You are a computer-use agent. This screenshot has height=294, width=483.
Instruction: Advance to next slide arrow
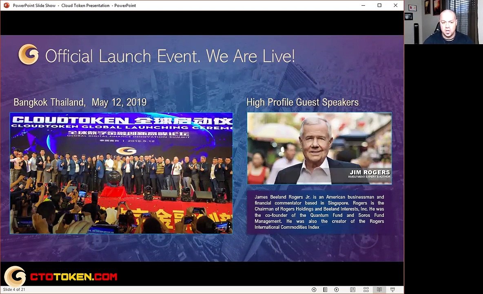[x=337, y=290]
